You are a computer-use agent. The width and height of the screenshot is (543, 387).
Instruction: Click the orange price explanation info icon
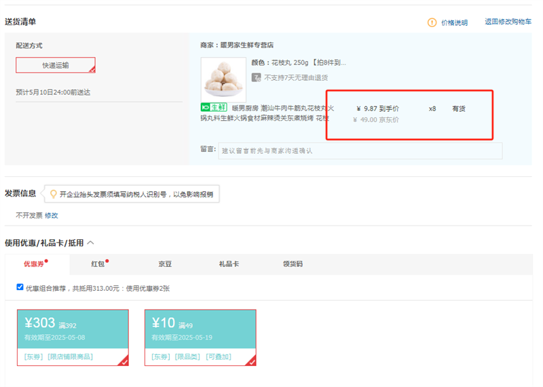coord(432,22)
